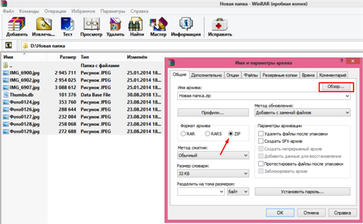
Task: Switch to the Опции tab
Action: 232,75
